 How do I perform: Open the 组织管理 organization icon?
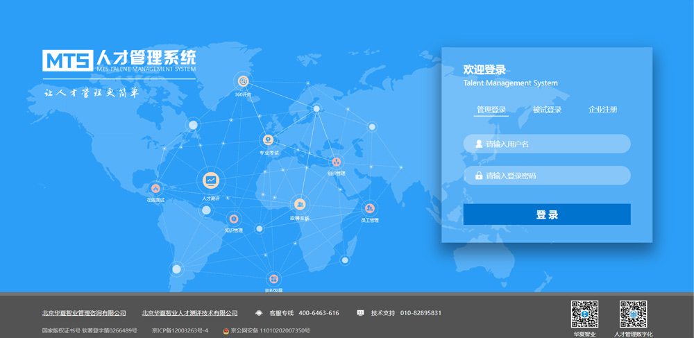[x=337, y=162]
